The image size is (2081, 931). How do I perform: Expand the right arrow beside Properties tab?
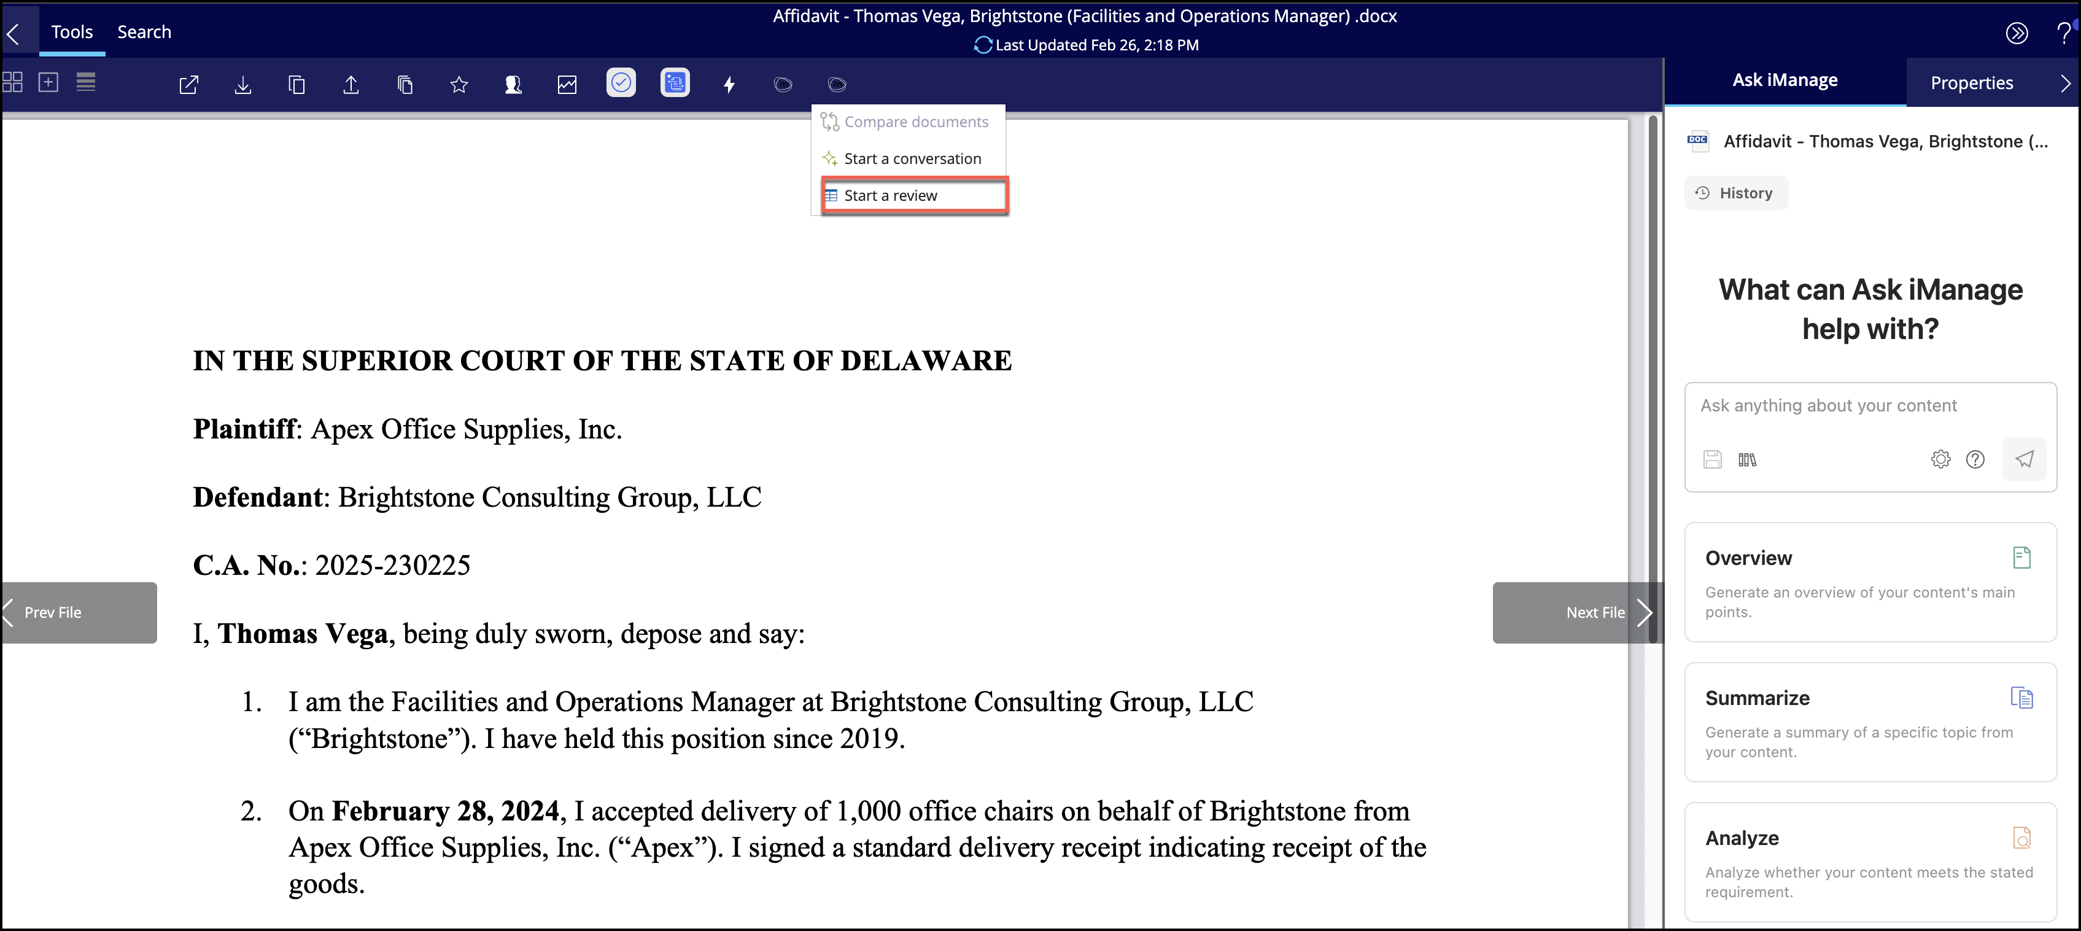(x=2064, y=84)
